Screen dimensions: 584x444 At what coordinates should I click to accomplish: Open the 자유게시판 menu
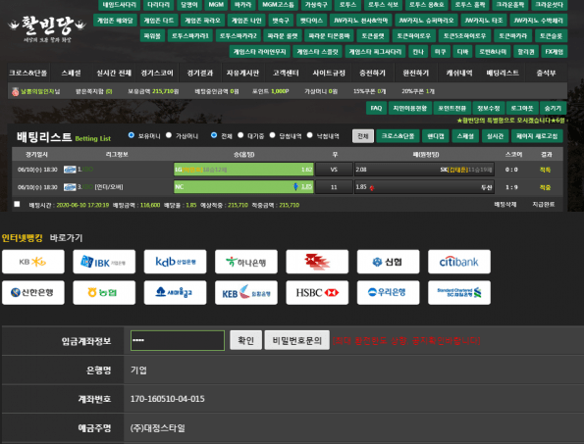[242, 73]
